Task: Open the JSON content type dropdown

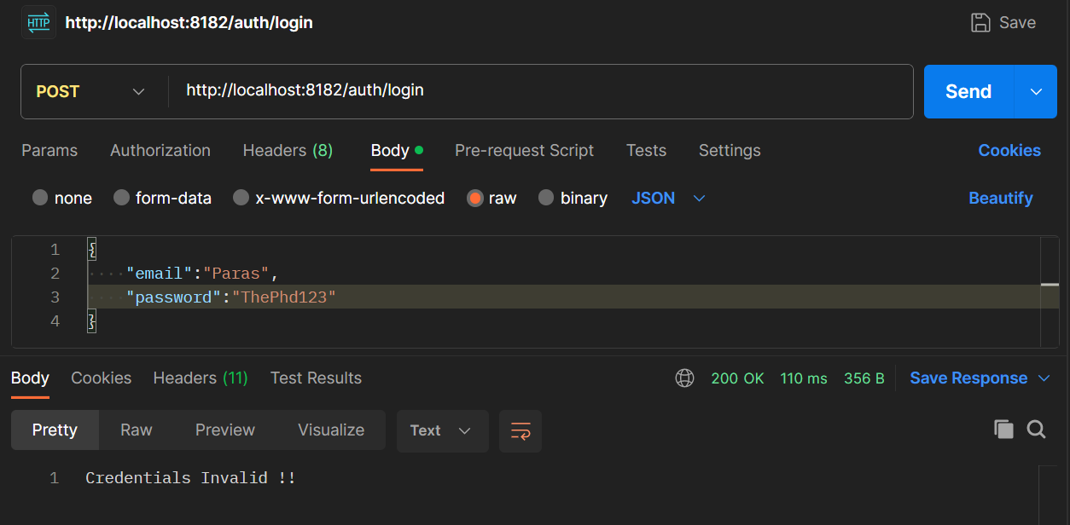Action: (699, 198)
